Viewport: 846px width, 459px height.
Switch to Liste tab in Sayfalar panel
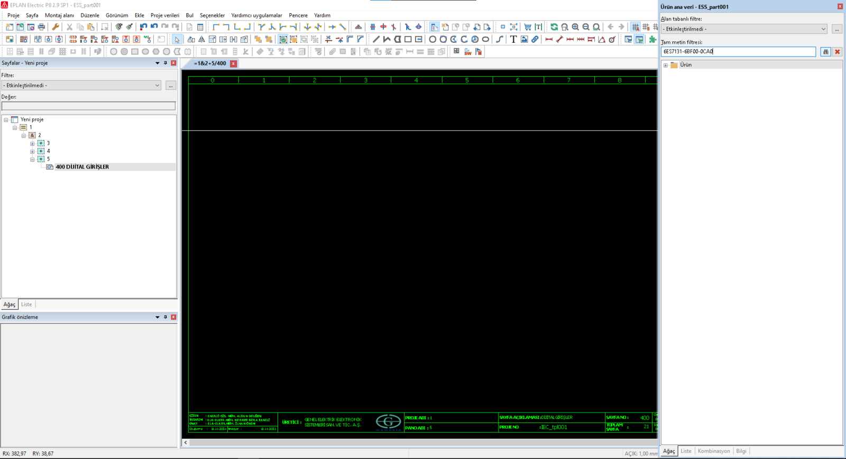click(x=26, y=304)
